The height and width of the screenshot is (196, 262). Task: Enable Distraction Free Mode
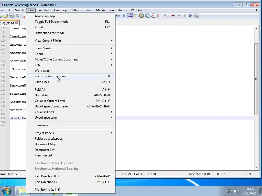point(71,33)
